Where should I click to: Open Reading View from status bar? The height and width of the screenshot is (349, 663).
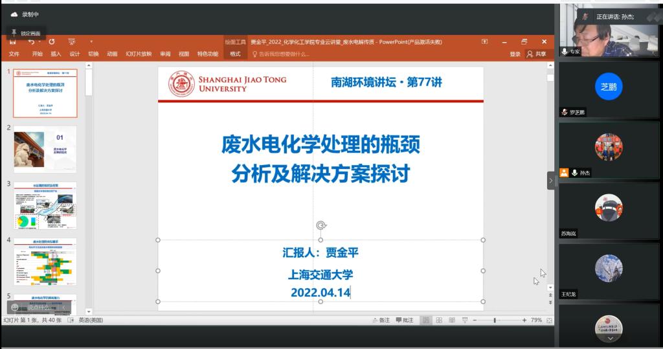click(x=451, y=320)
